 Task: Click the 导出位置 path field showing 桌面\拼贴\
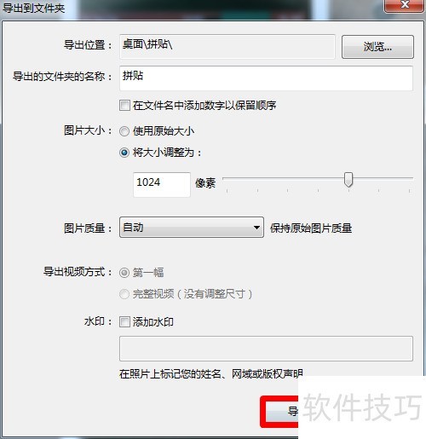(x=227, y=47)
